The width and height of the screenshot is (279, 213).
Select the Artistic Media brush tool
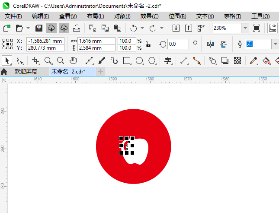[102, 60]
